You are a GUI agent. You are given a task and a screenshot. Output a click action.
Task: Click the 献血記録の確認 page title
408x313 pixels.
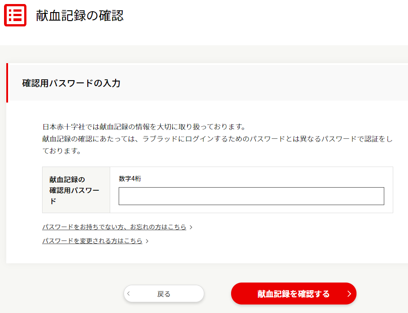coord(80,16)
